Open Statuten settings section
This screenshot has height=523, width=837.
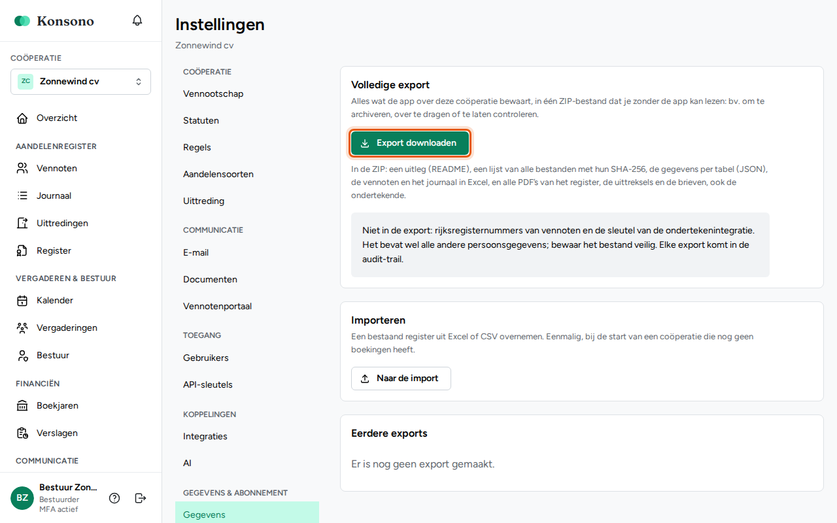point(247,121)
